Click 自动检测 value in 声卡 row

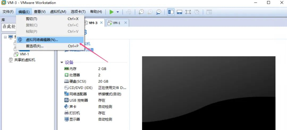pos(105,107)
